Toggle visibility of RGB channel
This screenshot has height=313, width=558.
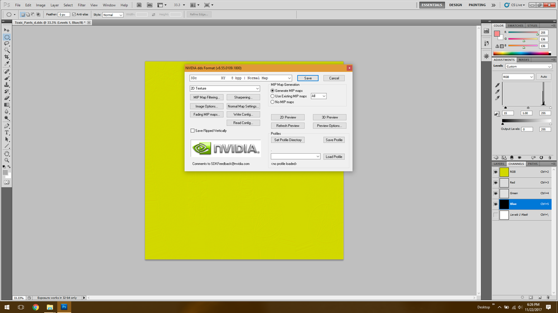click(x=496, y=172)
